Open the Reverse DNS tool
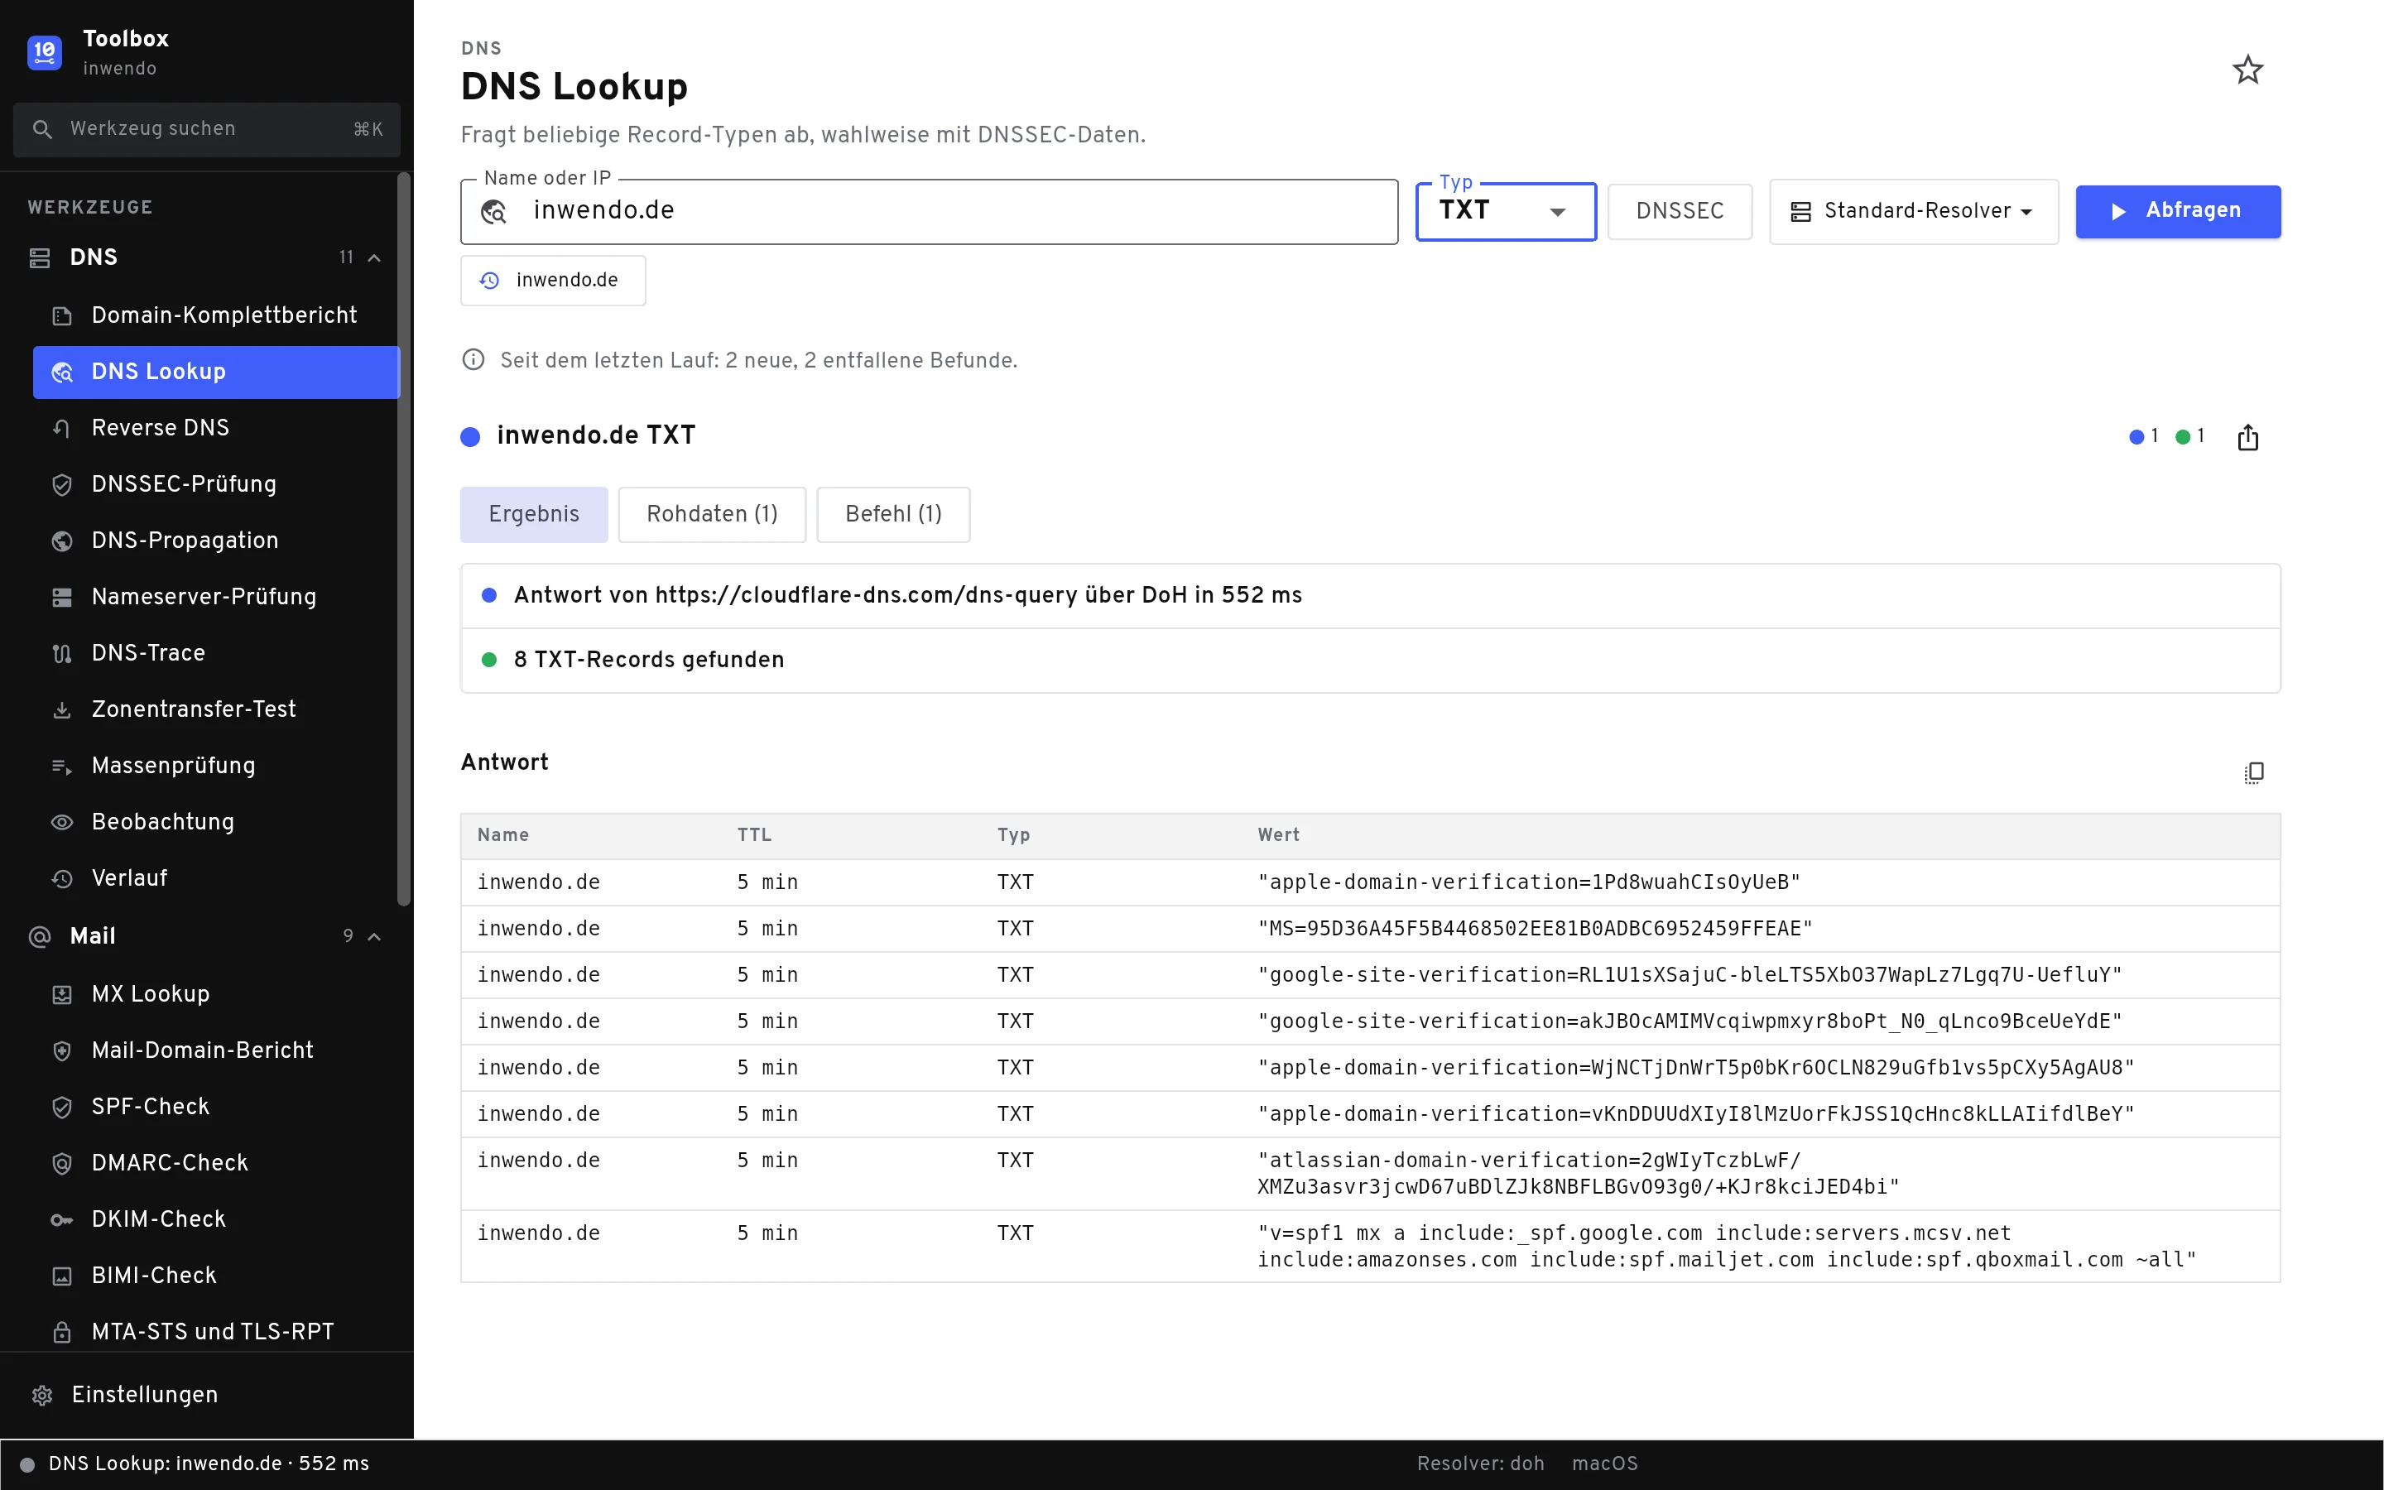Viewport: 2384px width, 1490px height. pyautogui.click(x=216, y=428)
